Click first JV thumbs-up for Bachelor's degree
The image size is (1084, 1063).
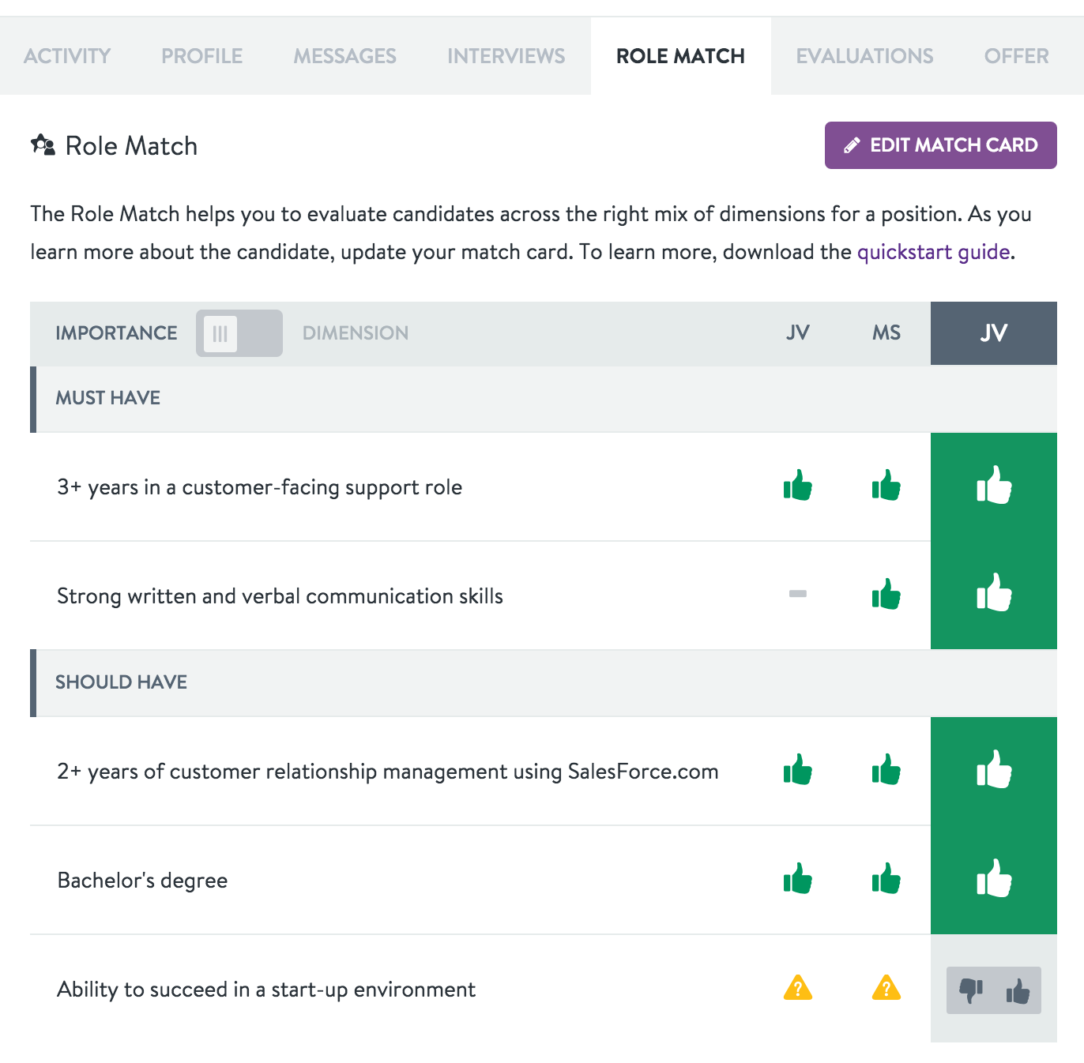coord(798,879)
